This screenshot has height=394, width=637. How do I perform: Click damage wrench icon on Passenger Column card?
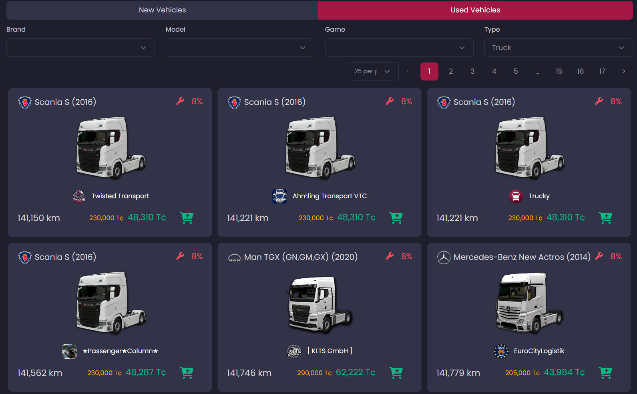coord(181,256)
